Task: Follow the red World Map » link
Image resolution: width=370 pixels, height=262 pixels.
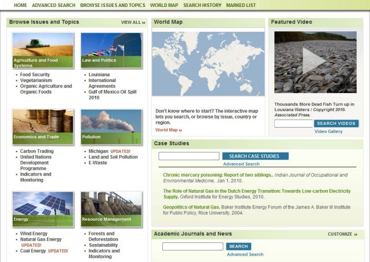Action: point(169,130)
